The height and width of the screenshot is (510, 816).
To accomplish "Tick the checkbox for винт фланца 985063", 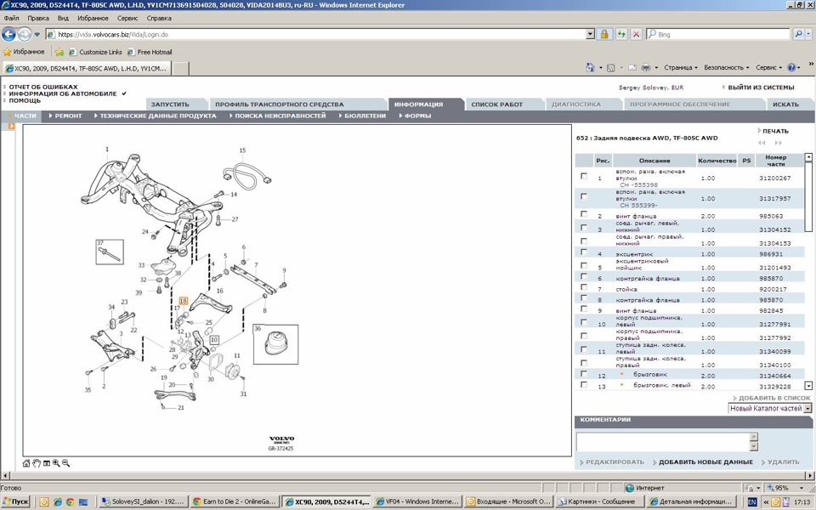I will (584, 216).
